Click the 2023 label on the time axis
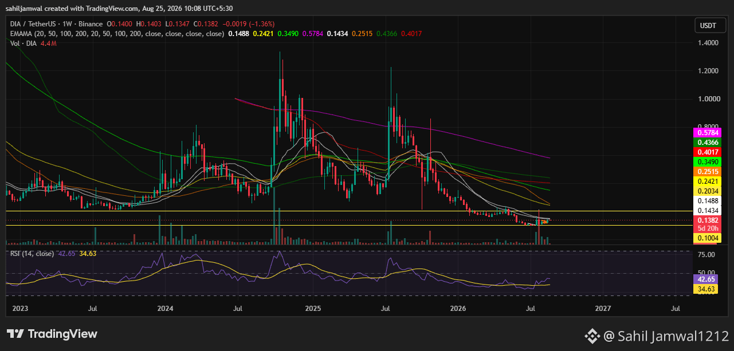Image resolution: width=734 pixels, height=351 pixels. [x=20, y=309]
